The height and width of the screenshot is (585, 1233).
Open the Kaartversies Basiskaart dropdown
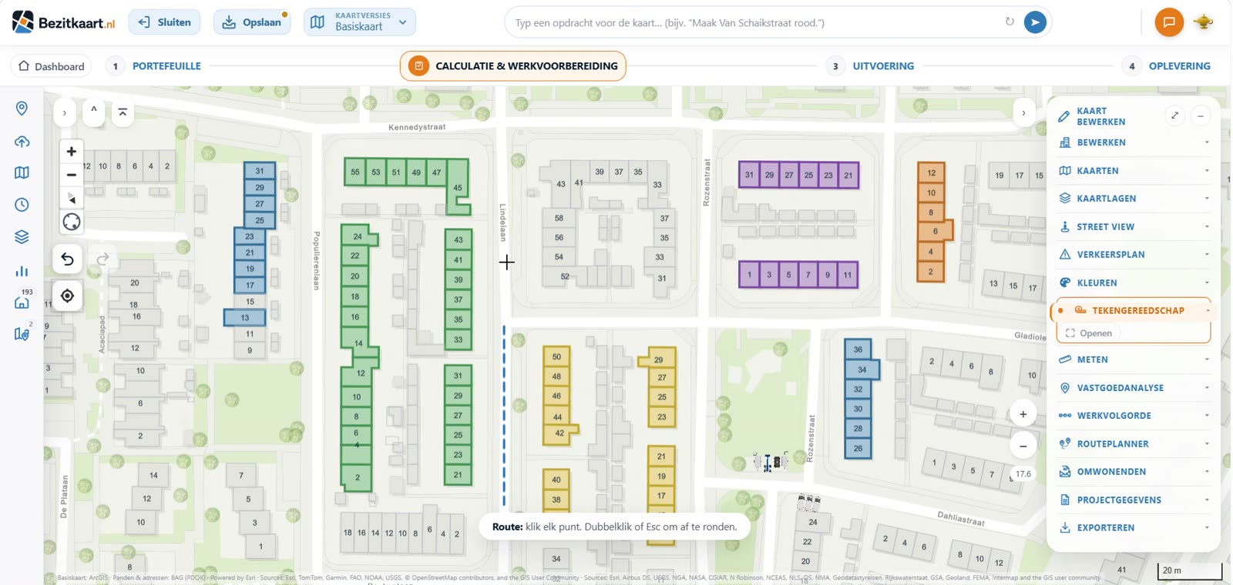point(360,22)
